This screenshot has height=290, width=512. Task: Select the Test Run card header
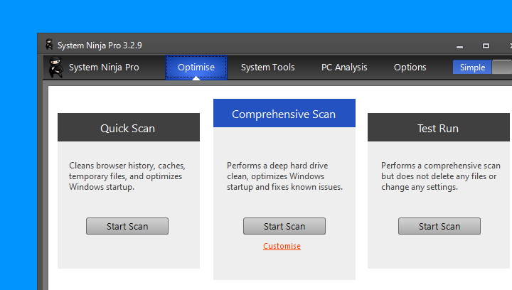click(x=439, y=127)
